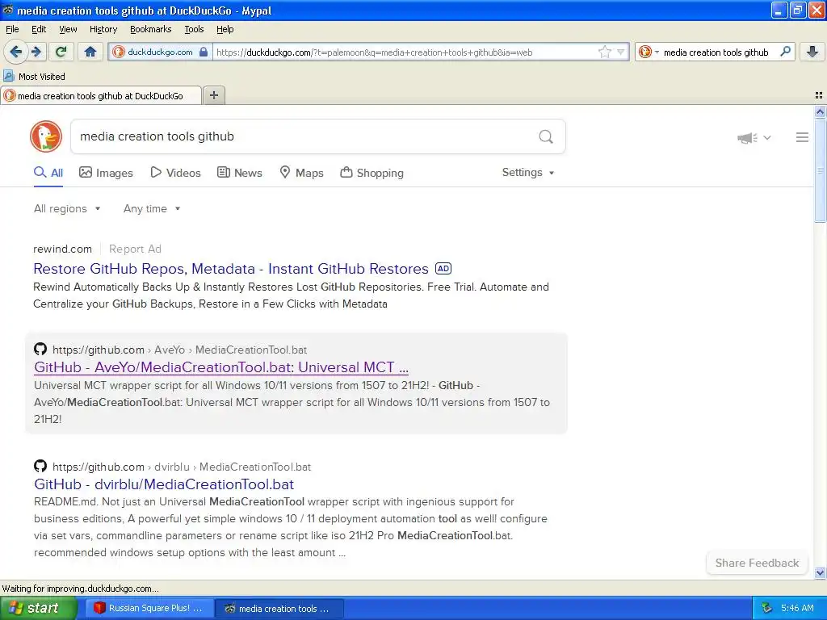The height and width of the screenshot is (620, 827).
Task: Open the Edit menu
Action: (39, 30)
